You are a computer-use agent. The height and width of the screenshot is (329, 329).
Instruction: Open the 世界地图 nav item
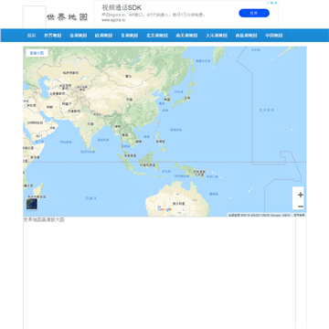point(53,36)
